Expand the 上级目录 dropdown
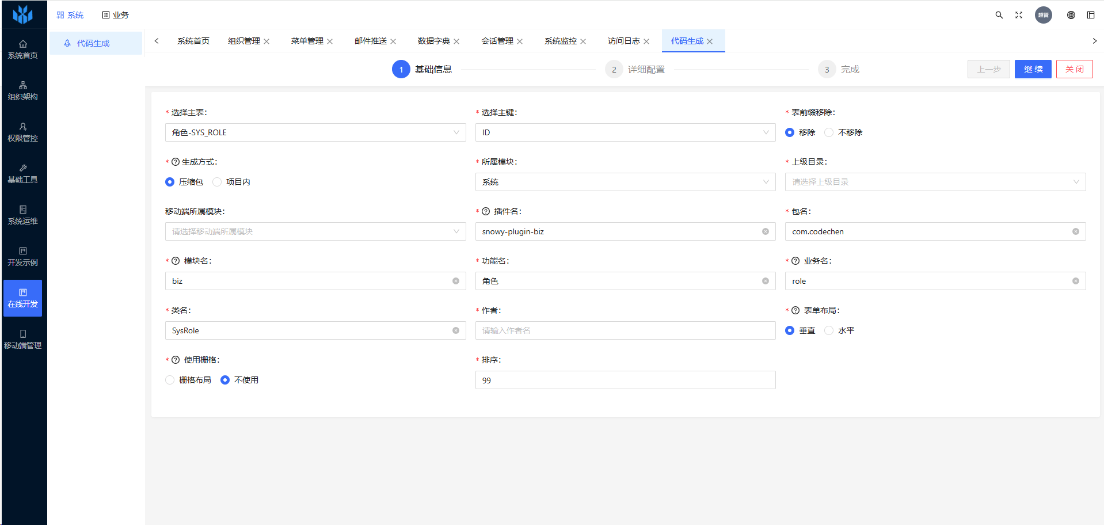This screenshot has height=525, width=1104. click(x=935, y=182)
